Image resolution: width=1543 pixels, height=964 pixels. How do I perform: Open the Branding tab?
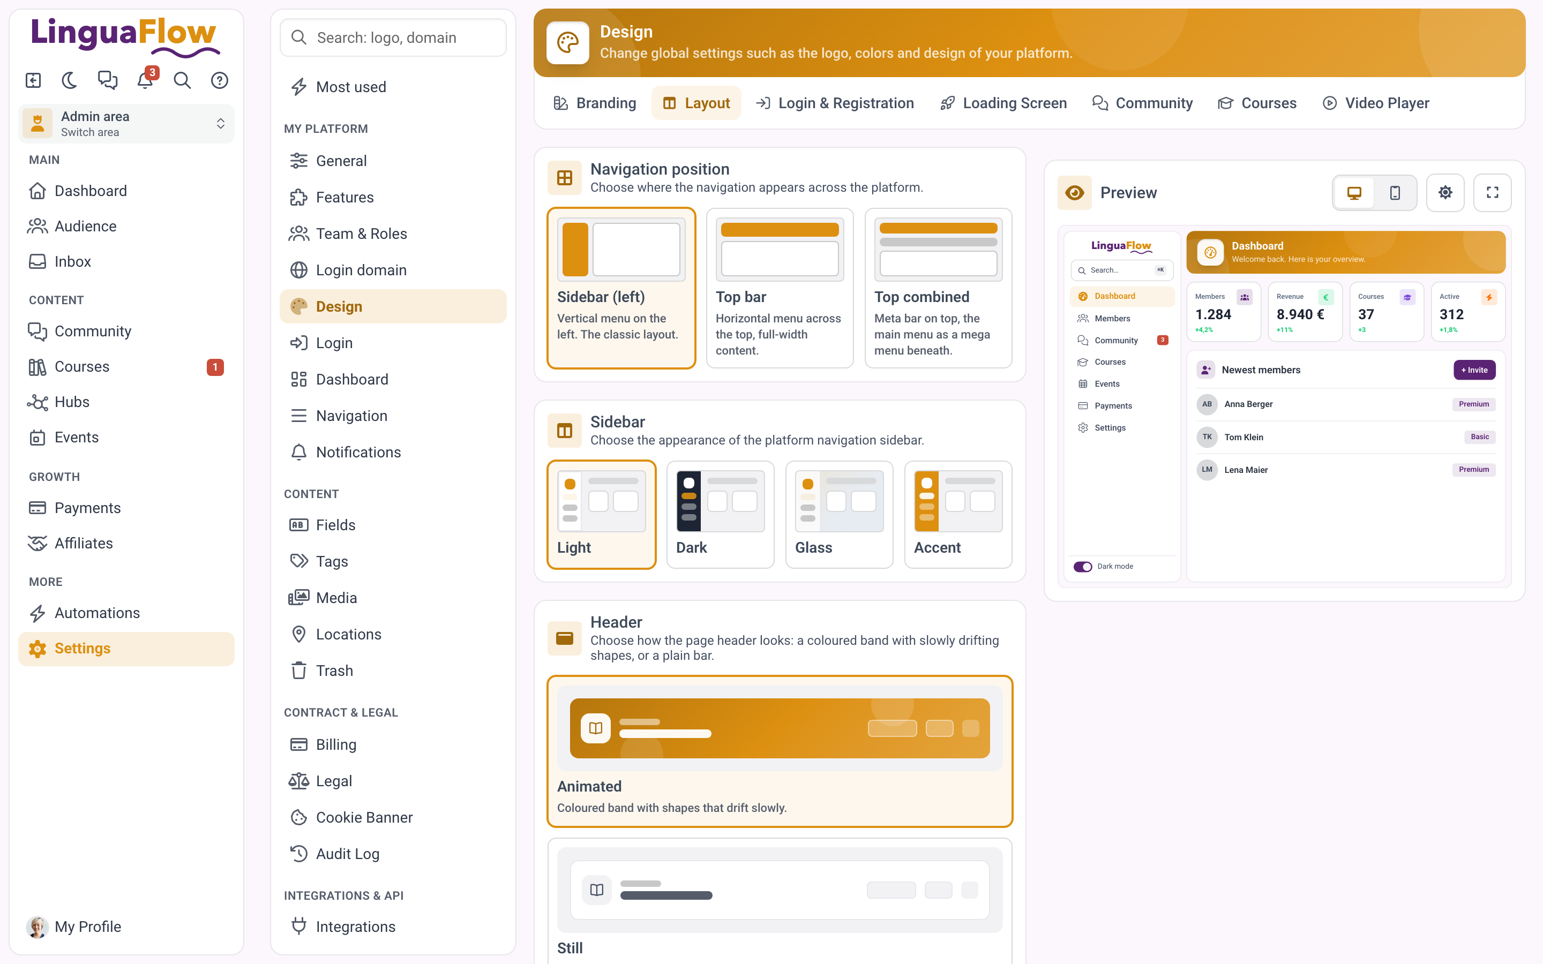595,103
